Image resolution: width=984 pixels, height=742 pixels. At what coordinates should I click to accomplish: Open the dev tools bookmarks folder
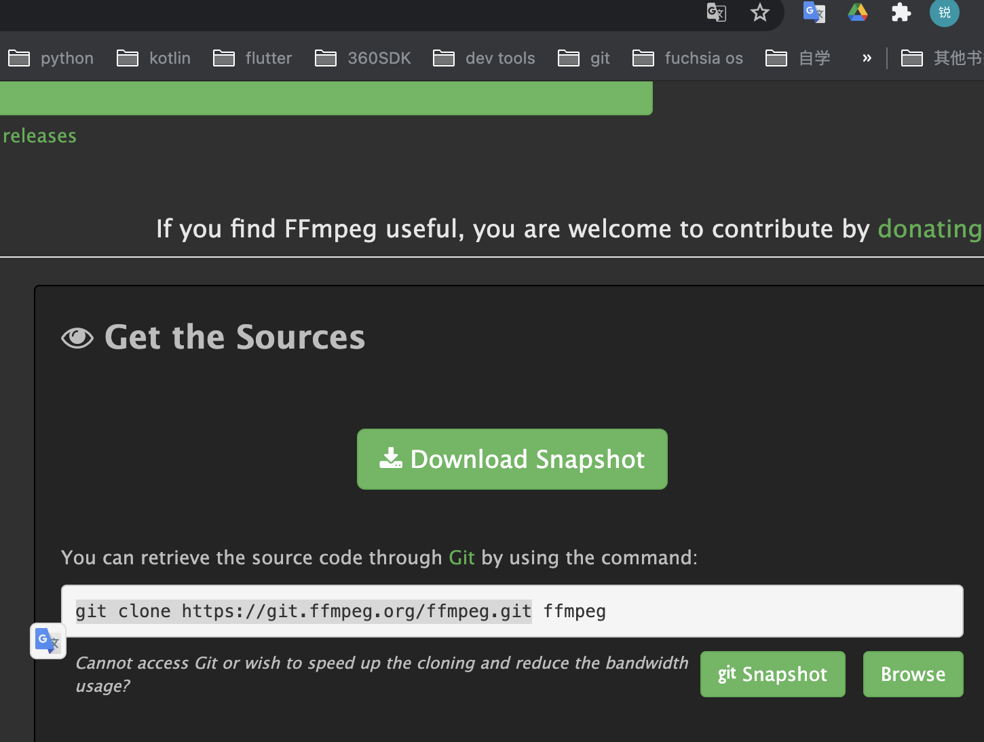point(484,58)
